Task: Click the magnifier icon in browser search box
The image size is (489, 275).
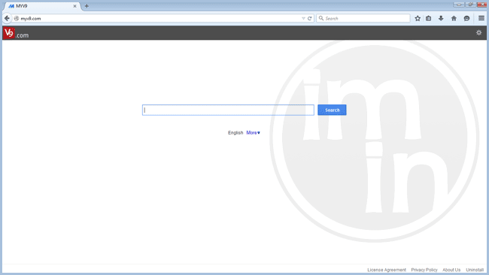Action: tap(321, 18)
